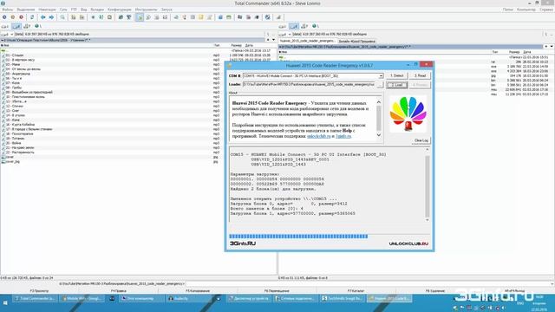The width and height of the screenshot is (555, 312).
Task: Click the UNLOCKCLUB.RU logo in dialog footer
Action: click(408, 244)
